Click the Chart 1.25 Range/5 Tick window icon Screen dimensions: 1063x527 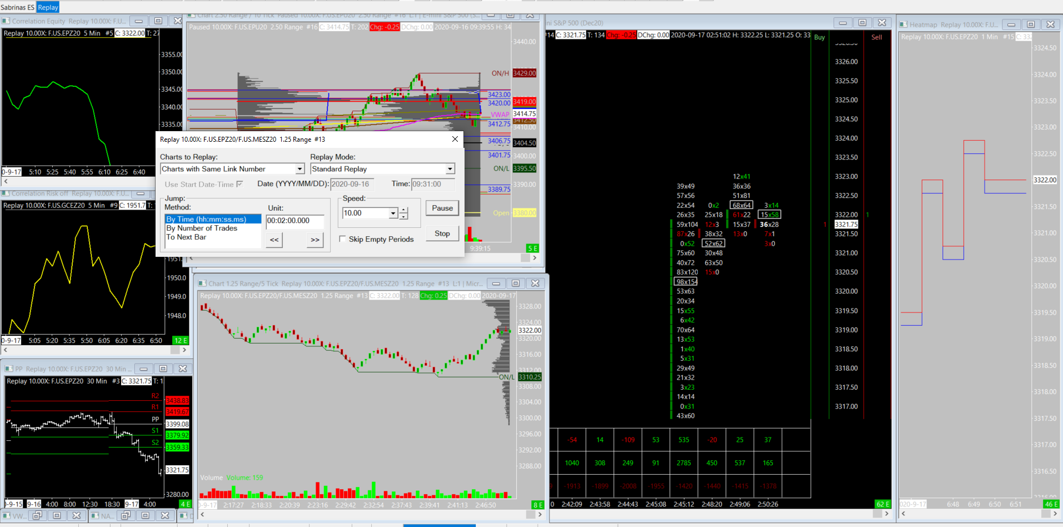point(203,284)
